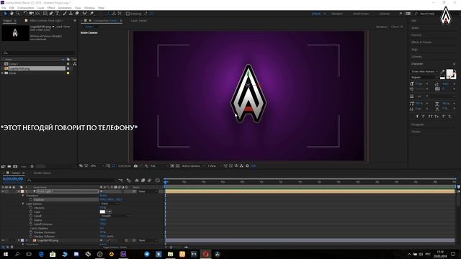Click the shy layers timeline icon

(137, 181)
